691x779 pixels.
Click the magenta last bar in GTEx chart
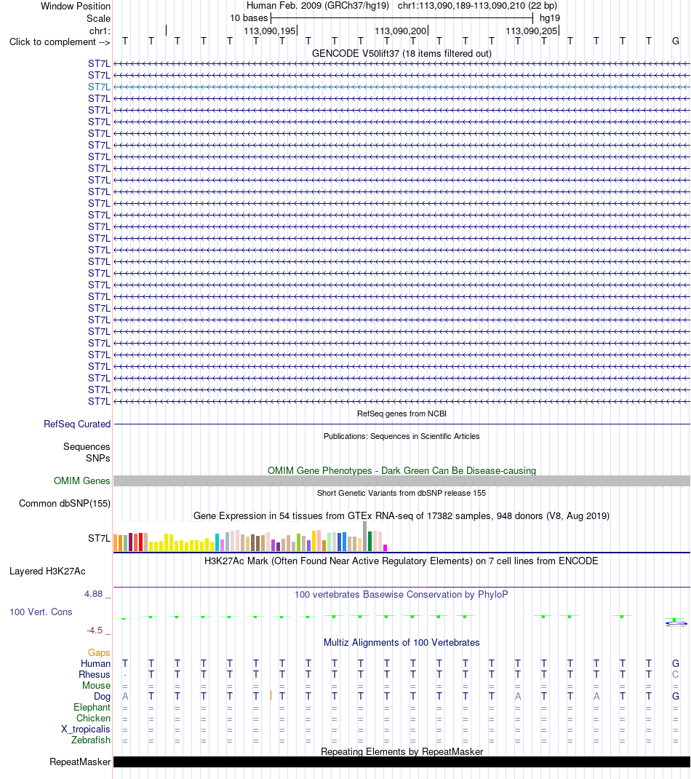pyautogui.click(x=386, y=548)
